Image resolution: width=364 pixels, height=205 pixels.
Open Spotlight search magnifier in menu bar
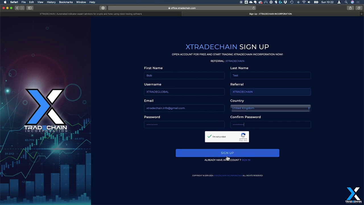[x=346, y=2]
